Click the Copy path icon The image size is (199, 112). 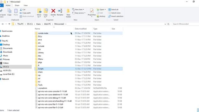point(21,13)
